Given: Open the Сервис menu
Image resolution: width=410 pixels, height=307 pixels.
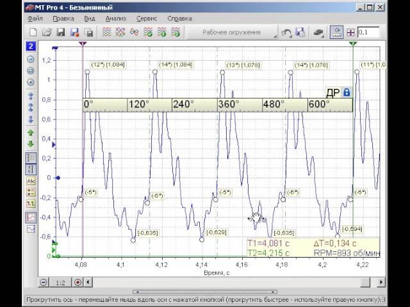Looking at the screenshot, I should click(x=147, y=19).
